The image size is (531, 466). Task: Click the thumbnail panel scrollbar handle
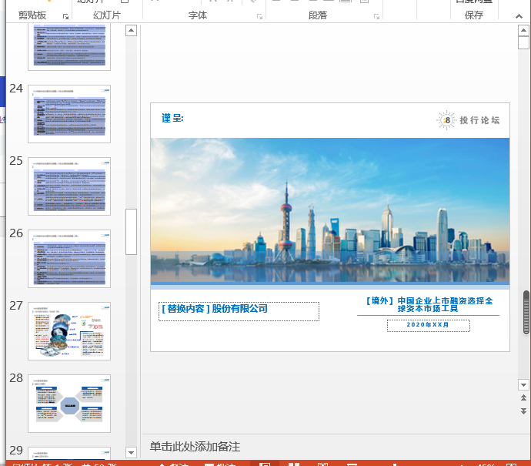(131, 232)
